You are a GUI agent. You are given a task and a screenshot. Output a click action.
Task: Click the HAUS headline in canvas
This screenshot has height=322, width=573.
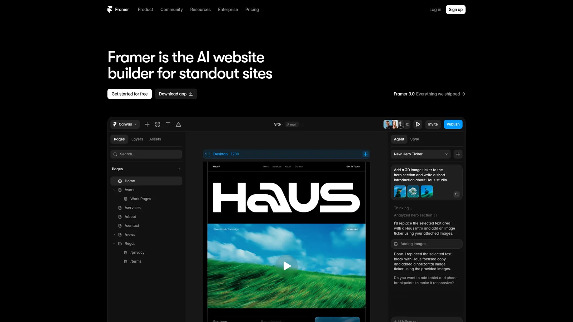286,197
